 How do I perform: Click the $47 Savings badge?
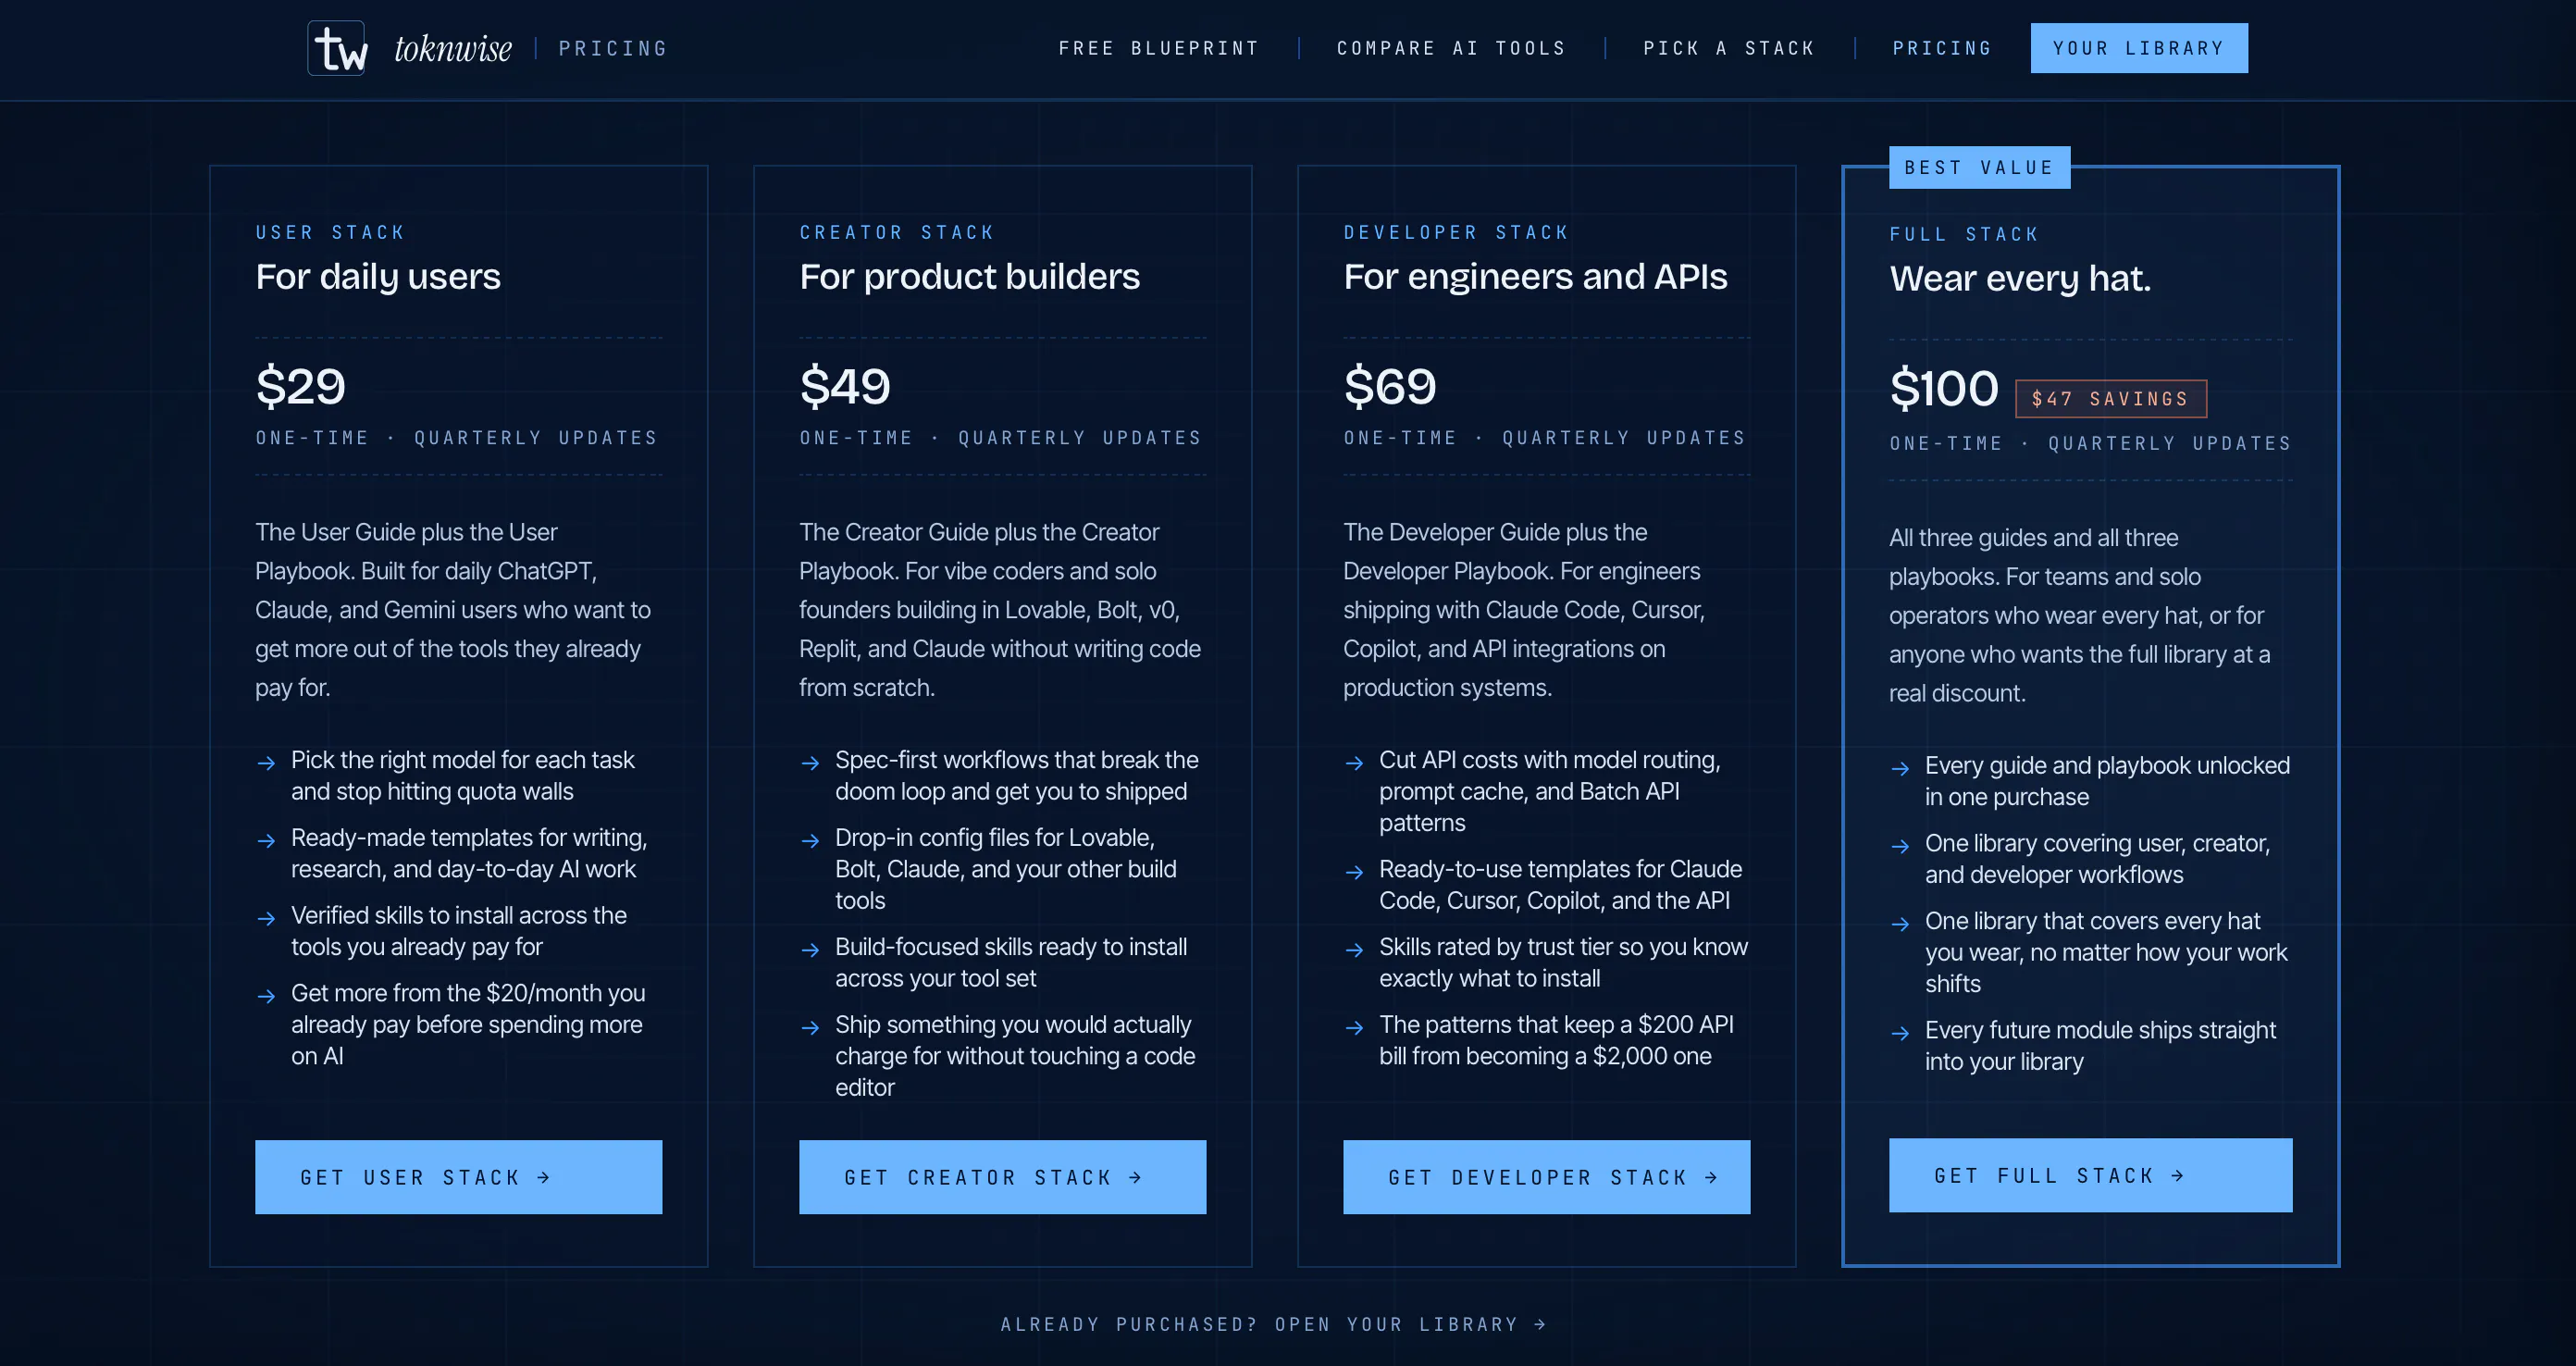tap(2110, 399)
